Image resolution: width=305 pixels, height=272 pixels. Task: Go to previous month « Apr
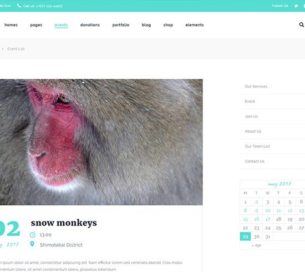coord(256,245)
